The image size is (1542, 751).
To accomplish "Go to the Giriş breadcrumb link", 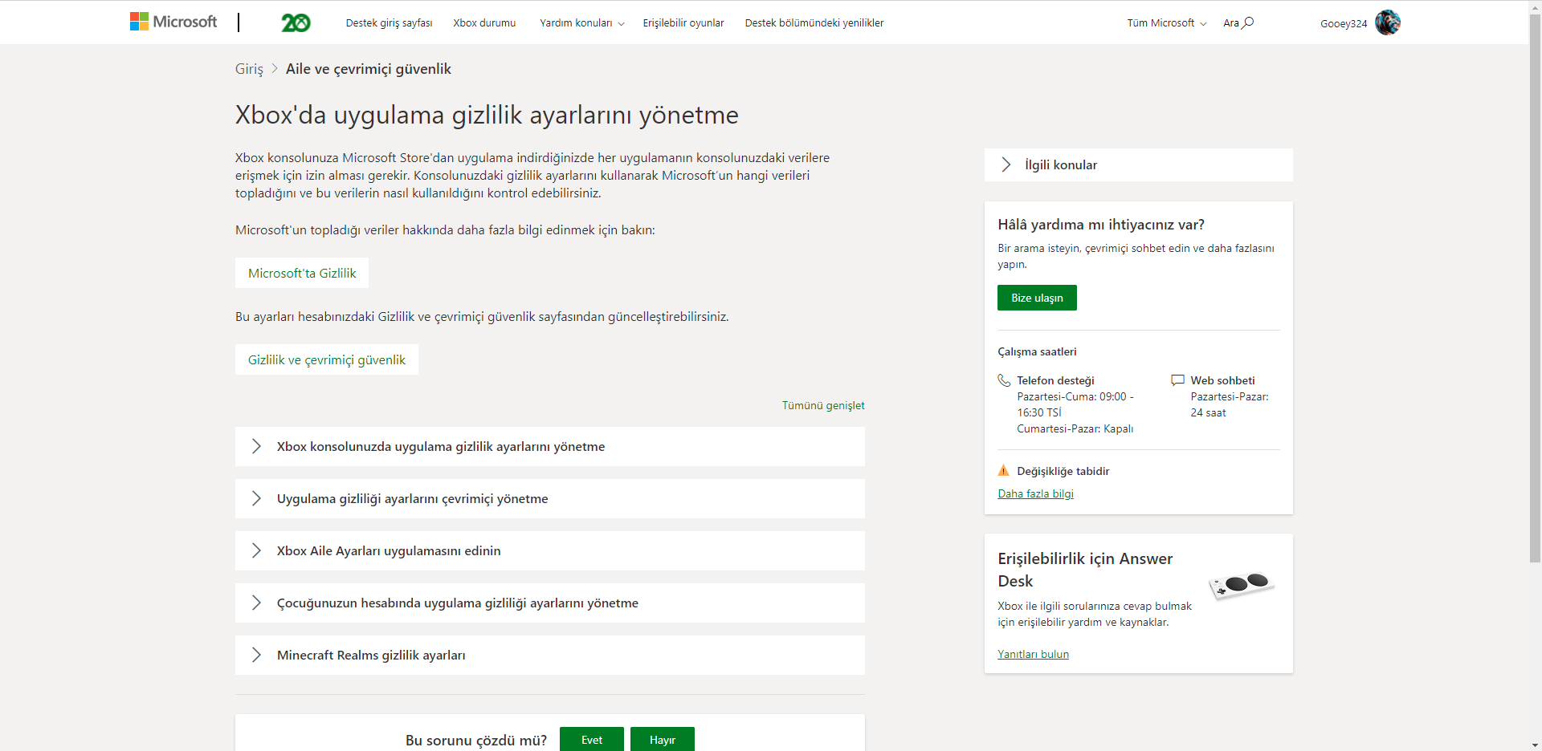I will click(x=249, y=69).
